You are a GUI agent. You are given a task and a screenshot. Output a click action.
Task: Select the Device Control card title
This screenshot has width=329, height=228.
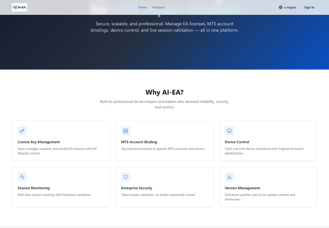[237, 142]
